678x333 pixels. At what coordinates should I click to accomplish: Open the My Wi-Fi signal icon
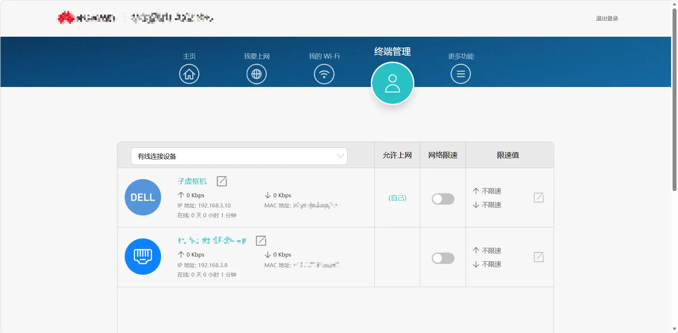tap(324, 74)
